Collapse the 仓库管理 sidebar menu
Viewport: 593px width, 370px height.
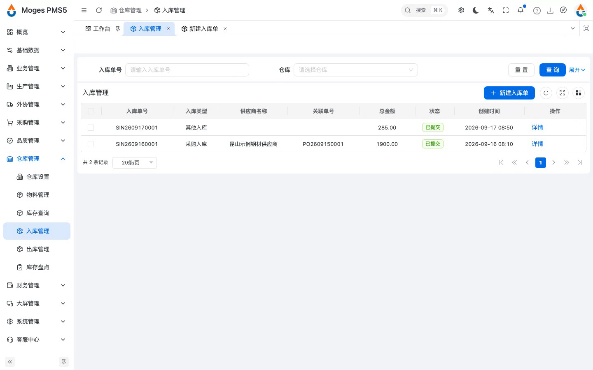[x=37, y=159]
